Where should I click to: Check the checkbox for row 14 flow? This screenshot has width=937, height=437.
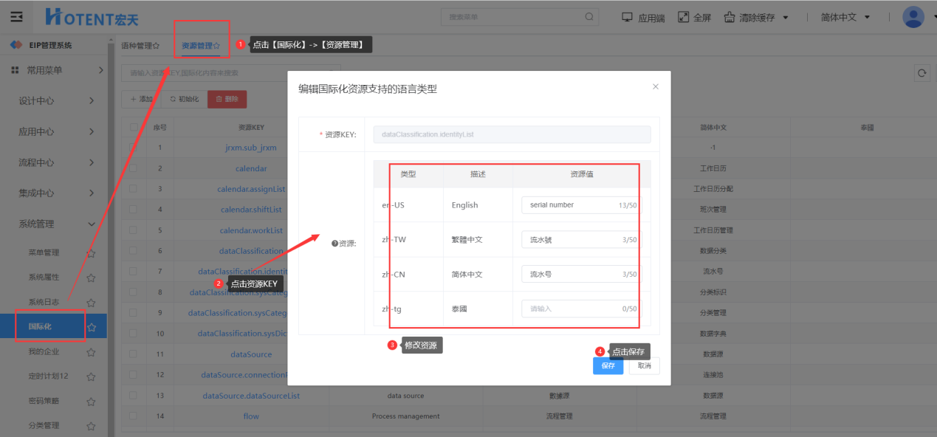point(133,416)
